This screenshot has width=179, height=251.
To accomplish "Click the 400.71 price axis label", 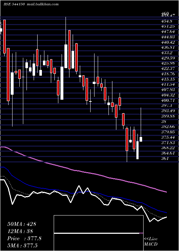I will pyautogui.click(x=168, y=100).
